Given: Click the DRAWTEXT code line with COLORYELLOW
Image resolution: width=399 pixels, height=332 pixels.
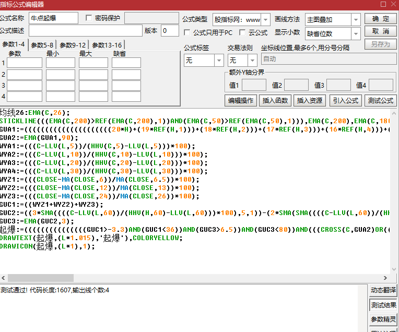Looking at the screenshot, I should coord(91,238).
